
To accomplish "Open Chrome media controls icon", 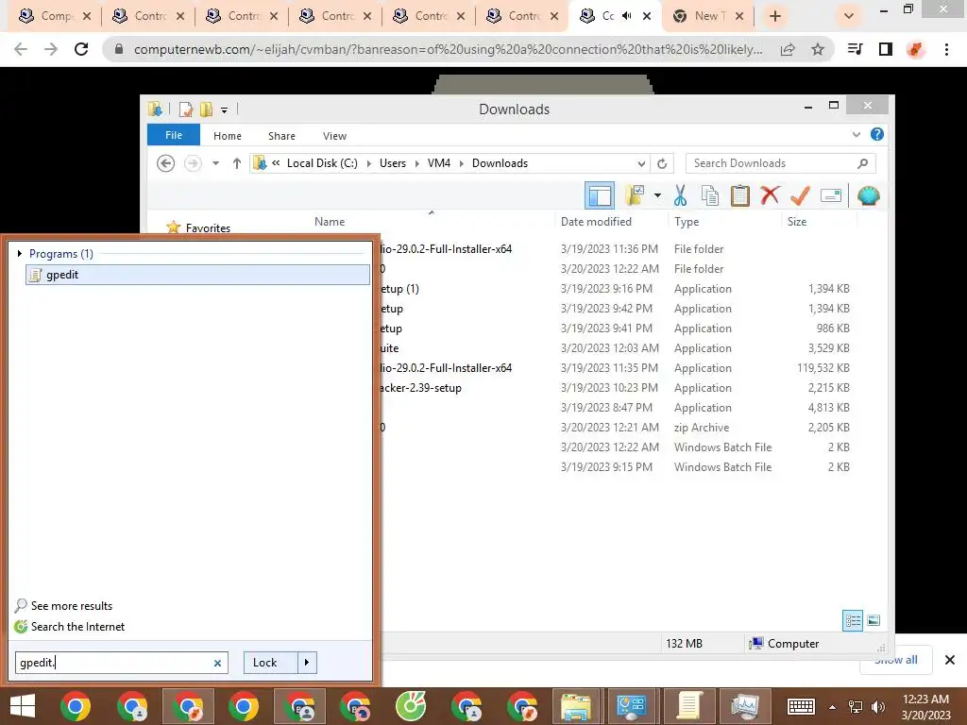I will [x=855, y=49].
